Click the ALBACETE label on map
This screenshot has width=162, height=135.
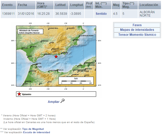click(71, 28)
